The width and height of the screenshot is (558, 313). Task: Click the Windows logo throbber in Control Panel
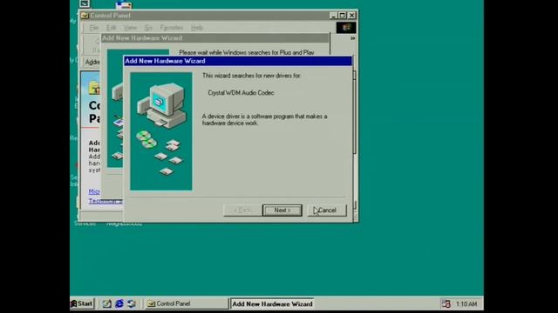click(346, 28)
